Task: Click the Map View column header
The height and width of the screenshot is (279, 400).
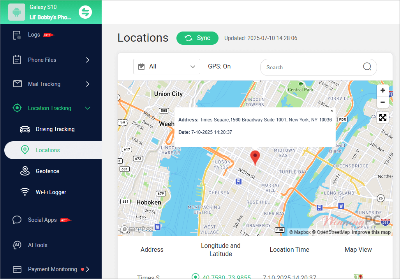Action: coord(358,249)
